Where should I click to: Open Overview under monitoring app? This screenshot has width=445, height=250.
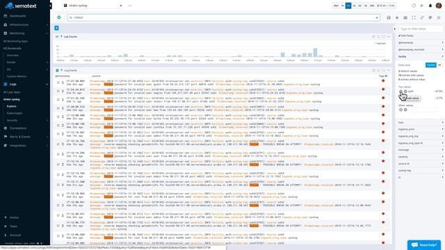click(x=13, y=56)
